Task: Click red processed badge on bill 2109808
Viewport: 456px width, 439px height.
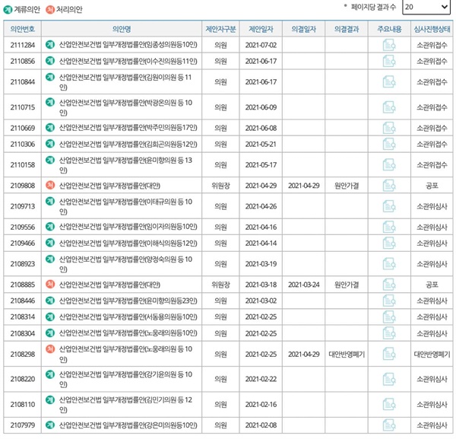Action: click(50, 185)
